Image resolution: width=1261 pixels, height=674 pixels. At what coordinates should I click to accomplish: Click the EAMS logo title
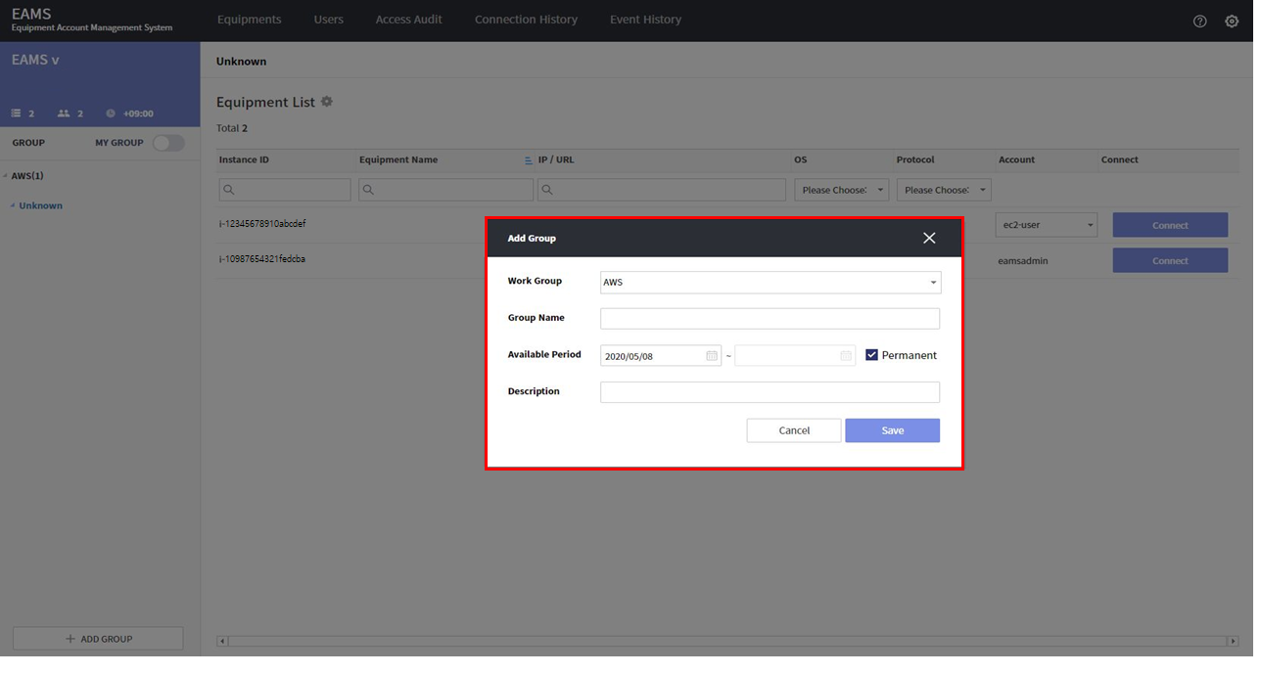[31, 15]
